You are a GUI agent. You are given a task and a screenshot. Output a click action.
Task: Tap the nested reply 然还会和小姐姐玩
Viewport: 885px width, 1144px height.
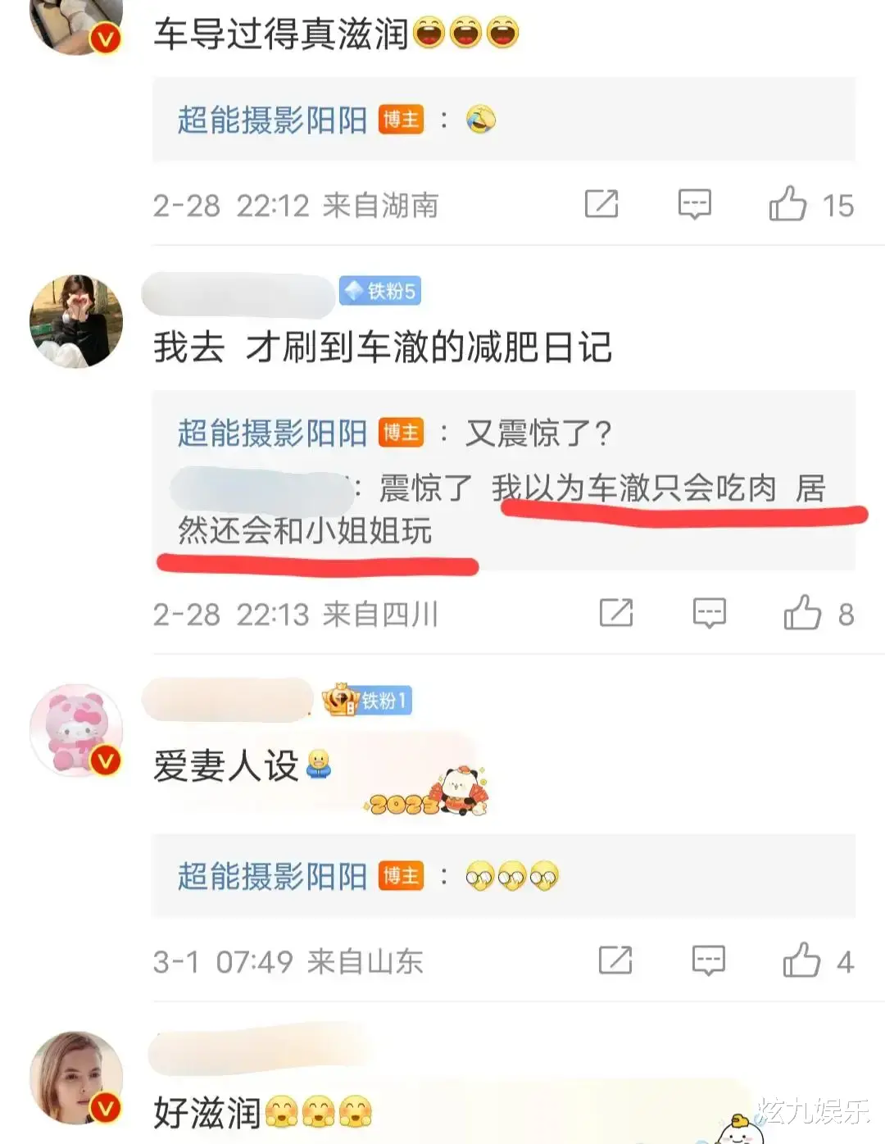point(305,531)
